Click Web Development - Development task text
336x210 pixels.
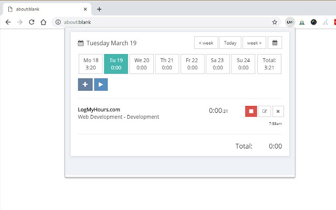(x=118, y=117)
